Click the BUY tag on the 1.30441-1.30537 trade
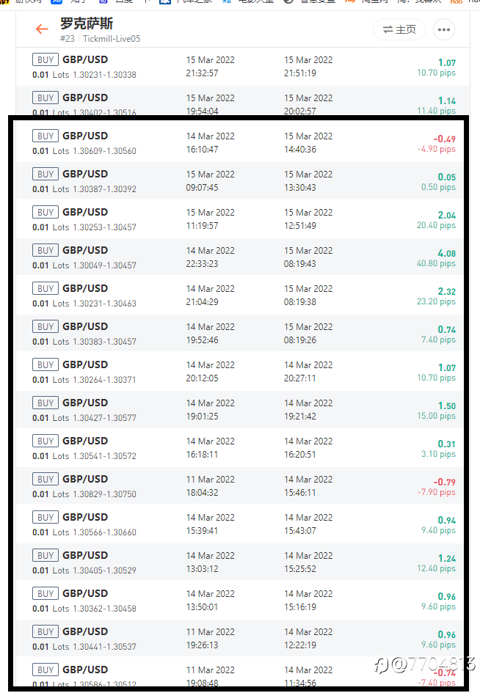The height and width of the screenshot is (693, 480). 45,632
